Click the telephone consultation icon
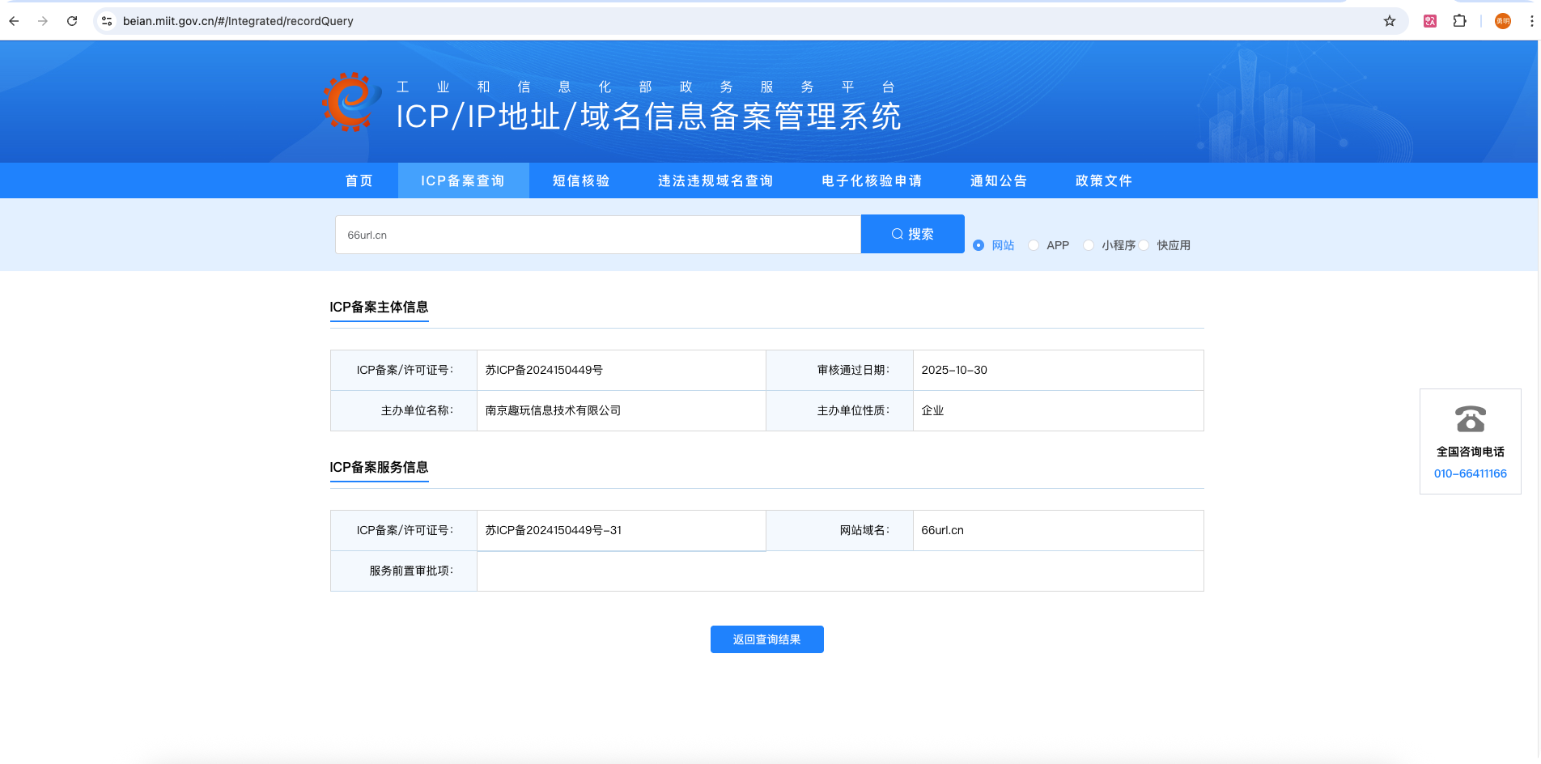Viewport: 1541px width, 764px height. click(x=1471, y=419)
